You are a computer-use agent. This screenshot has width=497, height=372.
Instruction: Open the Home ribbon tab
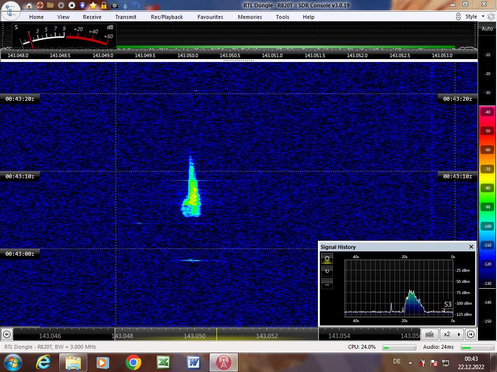(x=36, y=17)
